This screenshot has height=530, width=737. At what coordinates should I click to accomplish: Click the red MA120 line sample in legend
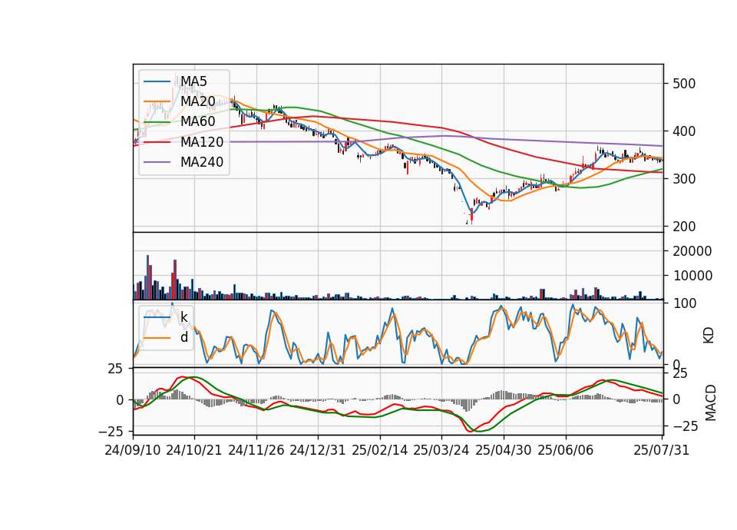(x=157, y=142)
